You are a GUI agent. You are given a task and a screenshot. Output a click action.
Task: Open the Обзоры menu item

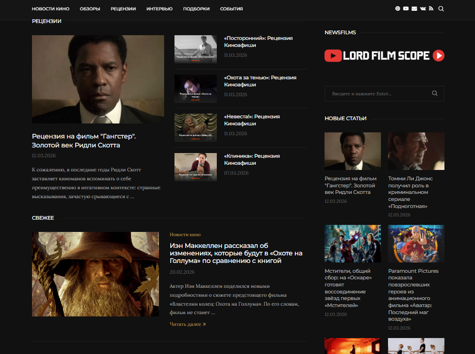point(90,9)
